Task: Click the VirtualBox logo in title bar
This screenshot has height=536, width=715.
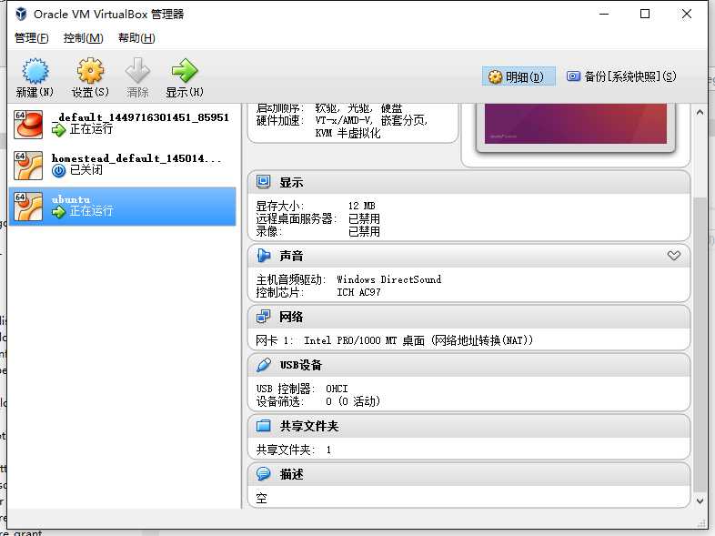Action: 21,14
